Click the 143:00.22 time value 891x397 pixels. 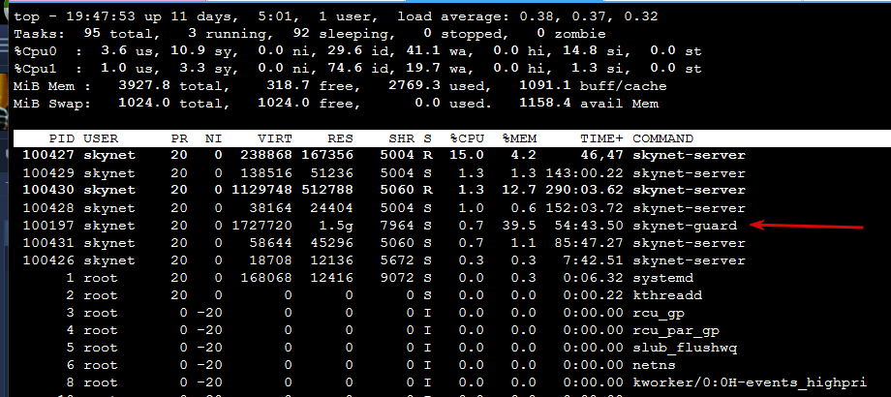pos(584,172)
